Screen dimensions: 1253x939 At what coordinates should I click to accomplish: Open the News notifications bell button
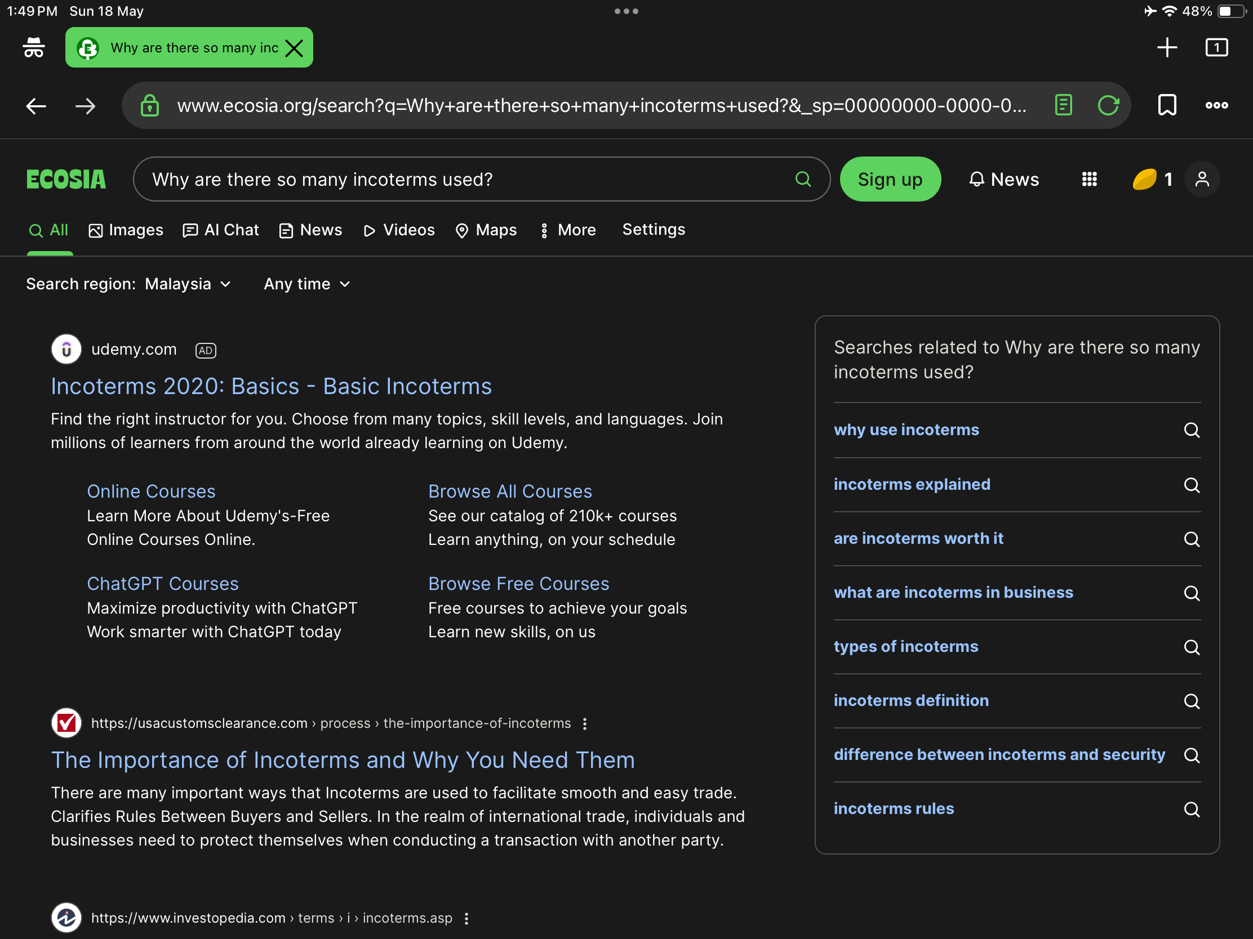click(x=1004, y=180)
